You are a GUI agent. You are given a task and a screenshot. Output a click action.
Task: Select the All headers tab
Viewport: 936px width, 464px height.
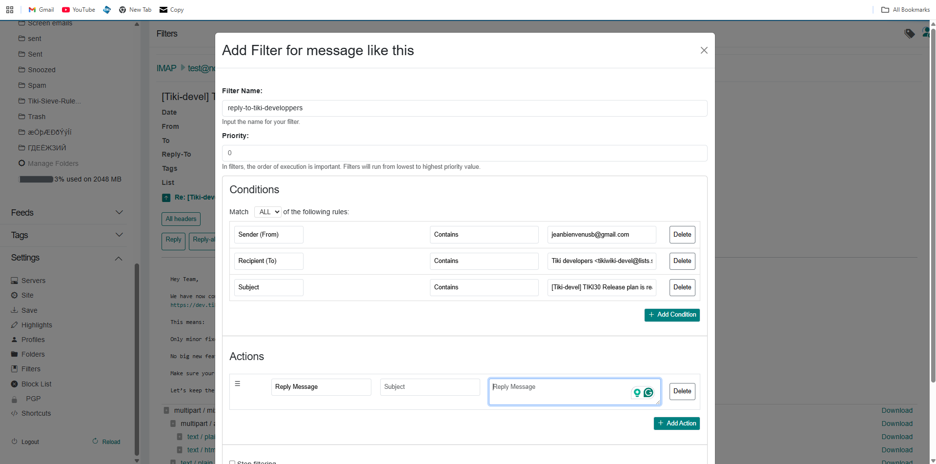point(181,219)
